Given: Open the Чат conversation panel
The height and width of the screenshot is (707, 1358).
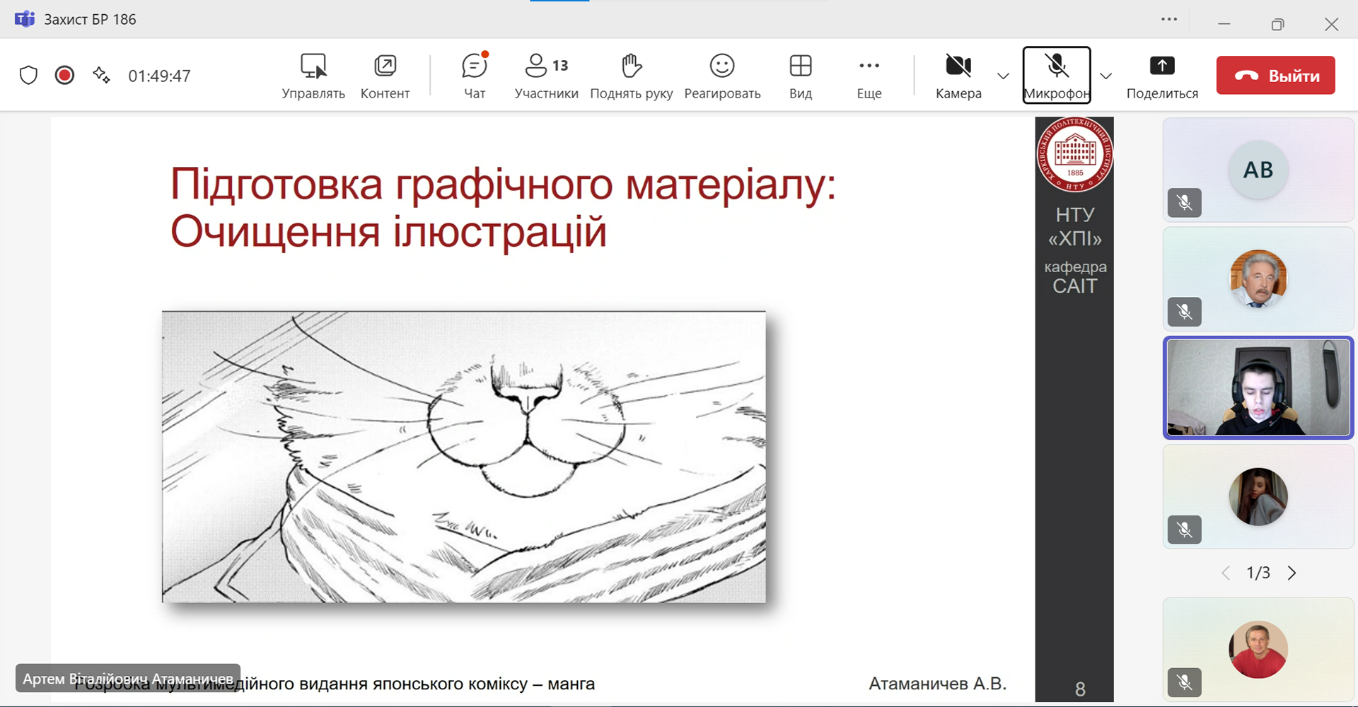Looking at the screenshot, I should click(474, 76).
